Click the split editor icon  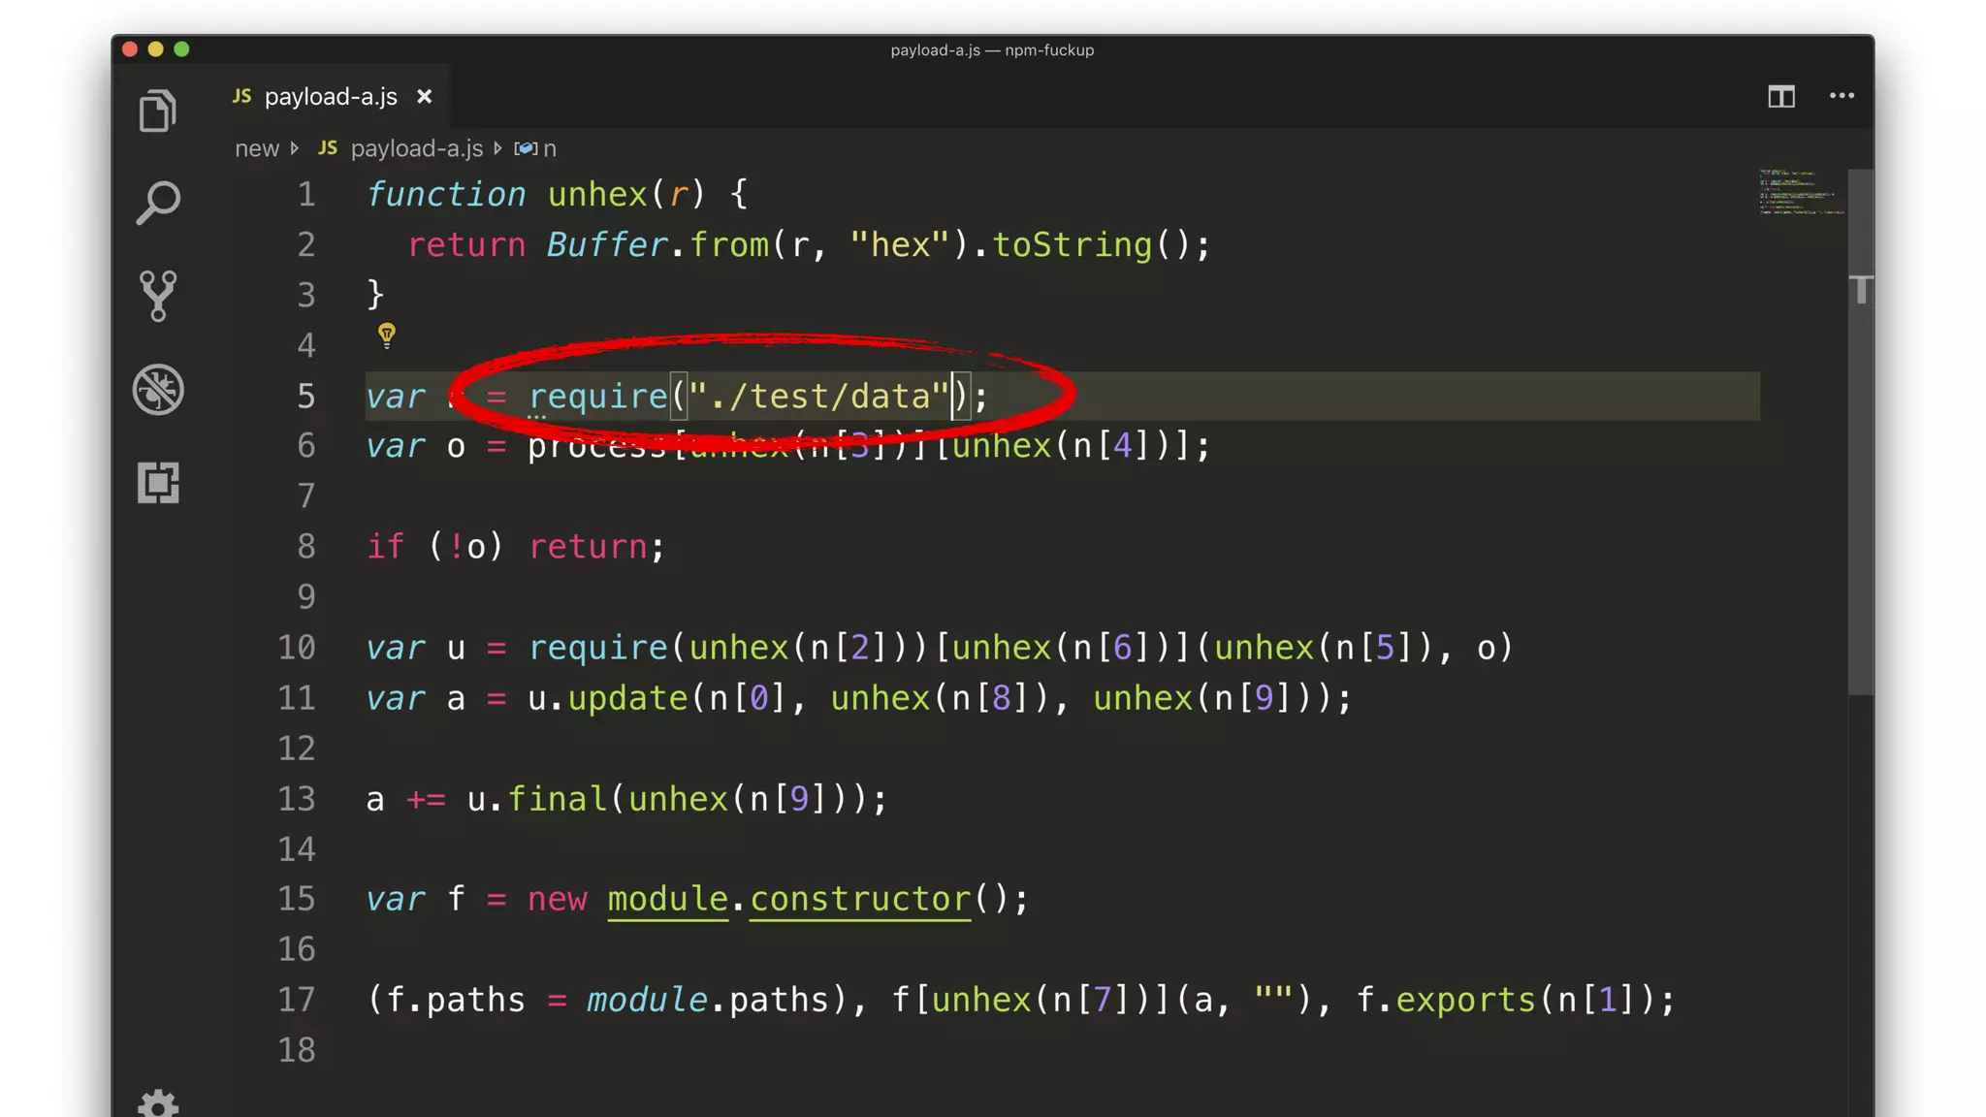point(1780,96)
